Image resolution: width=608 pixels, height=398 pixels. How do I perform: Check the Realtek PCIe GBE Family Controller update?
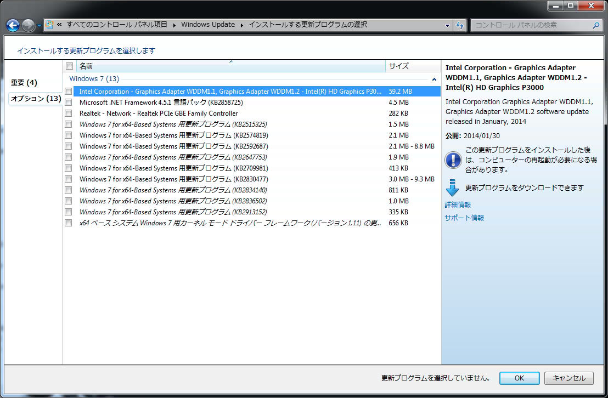[69, 113]
